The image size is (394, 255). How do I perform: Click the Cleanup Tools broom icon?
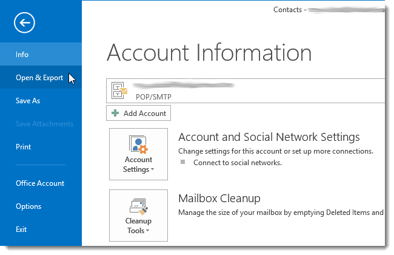click(x=139, y=207)
